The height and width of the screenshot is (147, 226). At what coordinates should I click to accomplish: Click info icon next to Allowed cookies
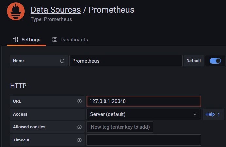pos(79,127)
